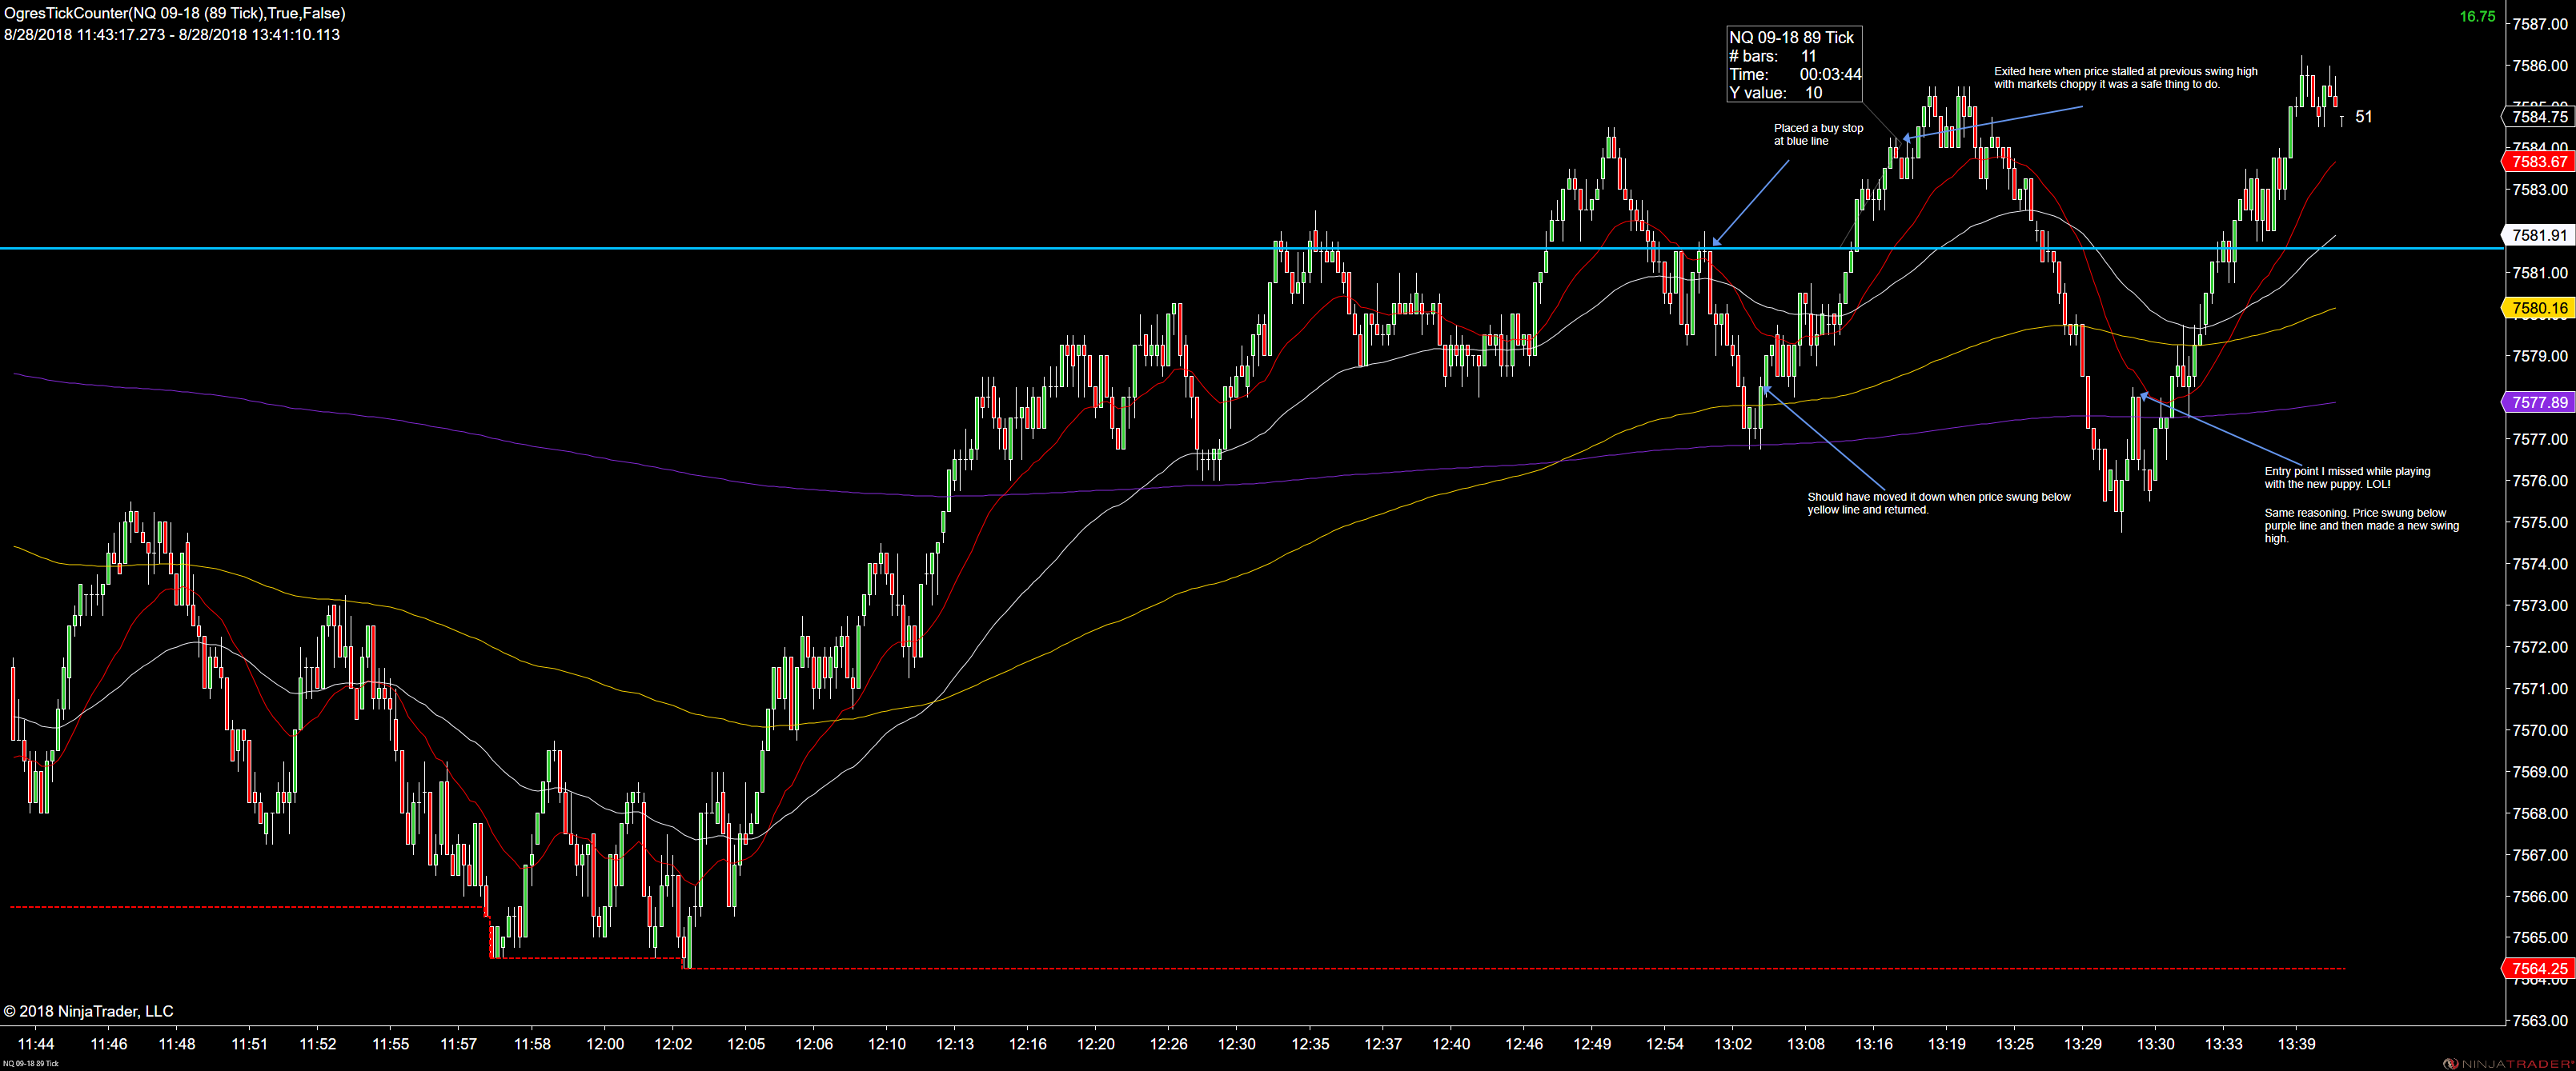Click the 11:55 time axis label
2576x1071 pixels.
[390, 1044]
